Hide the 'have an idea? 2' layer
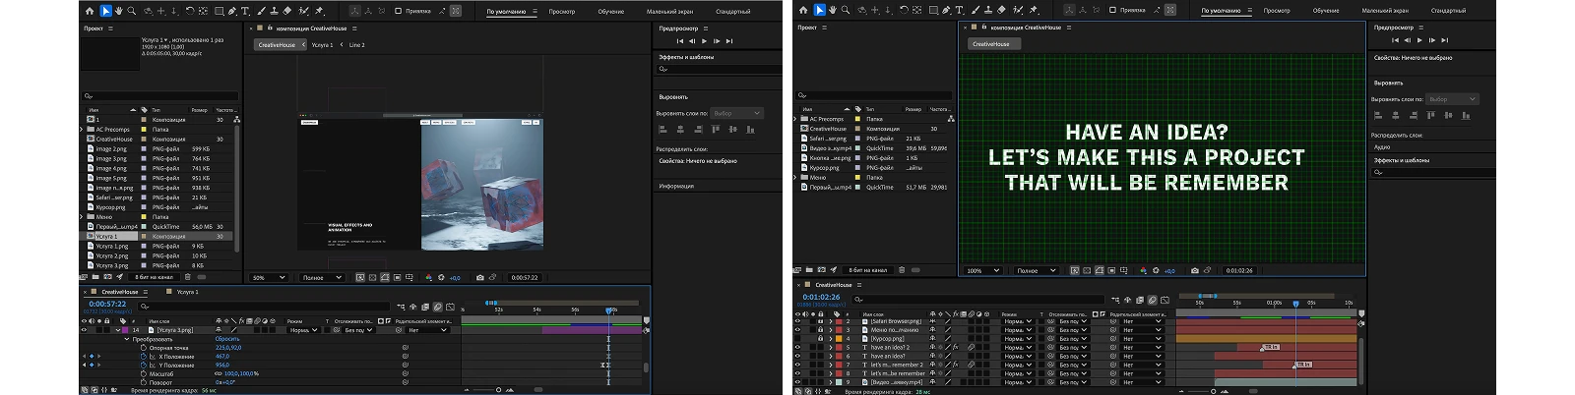The image size is (1575, 395). point(798,347)
